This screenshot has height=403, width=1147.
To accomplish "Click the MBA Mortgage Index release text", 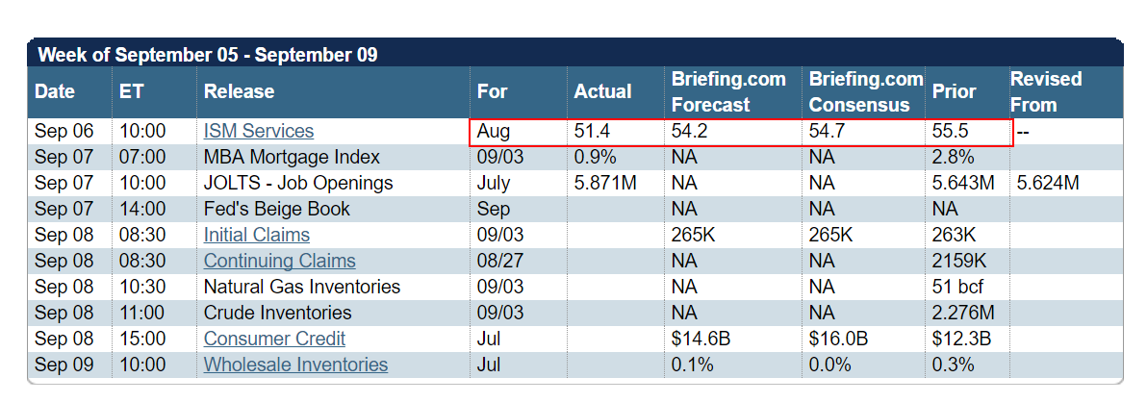I will click(x=292, y=158).
